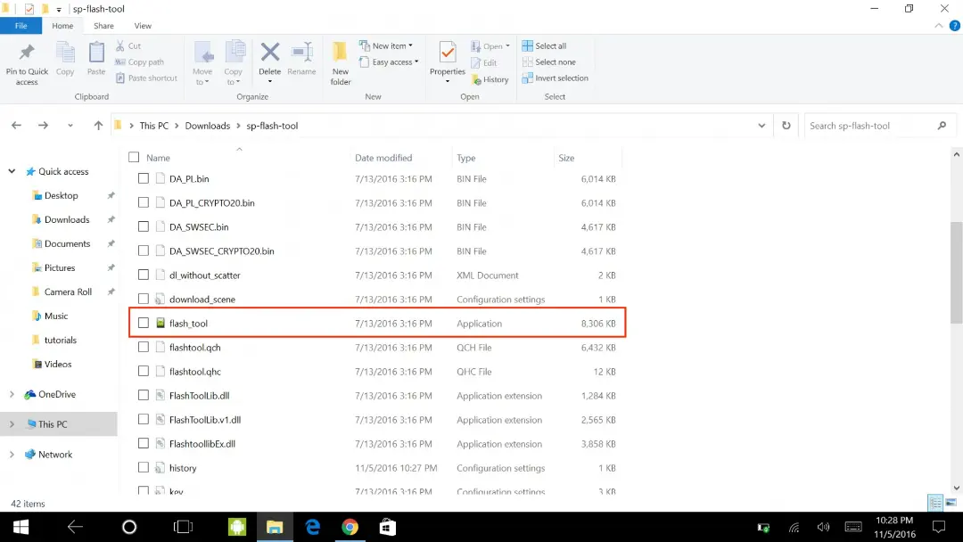Click Pin to Quick access icon

tap(27, 53)
